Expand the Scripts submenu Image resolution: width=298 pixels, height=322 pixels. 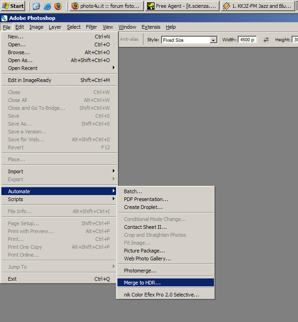[x=59, y=199]
